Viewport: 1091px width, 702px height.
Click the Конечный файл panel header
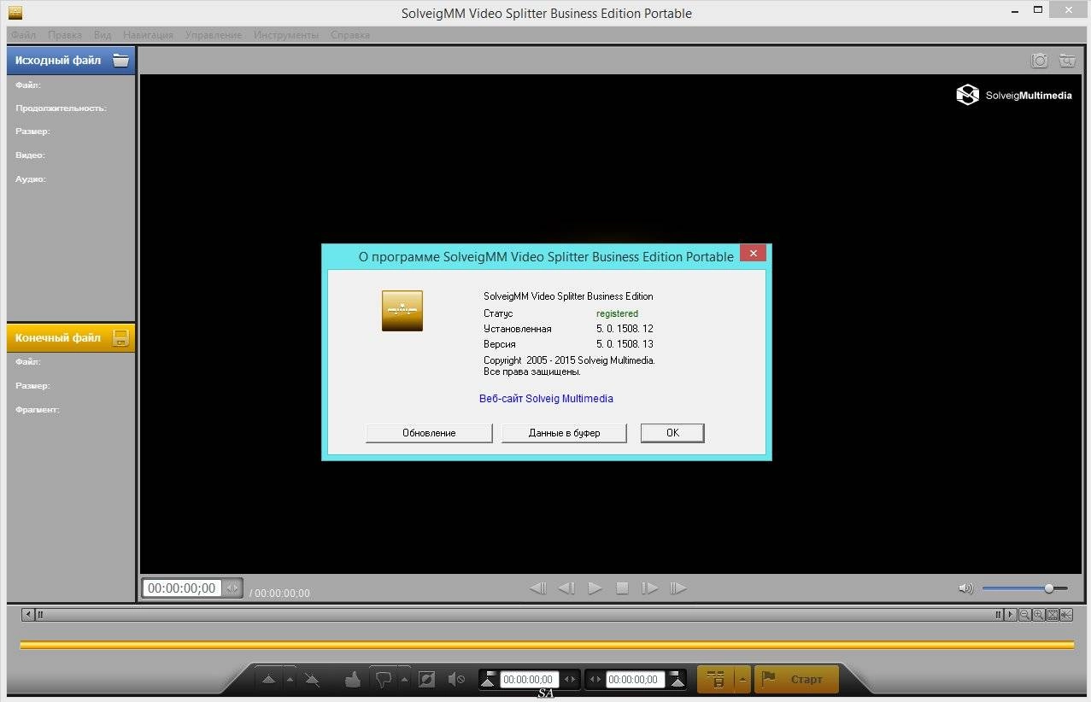(71, 337)
